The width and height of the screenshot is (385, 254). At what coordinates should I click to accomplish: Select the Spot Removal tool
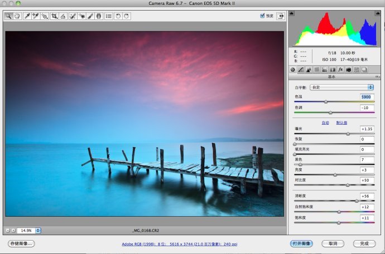[x=73, y=16]
